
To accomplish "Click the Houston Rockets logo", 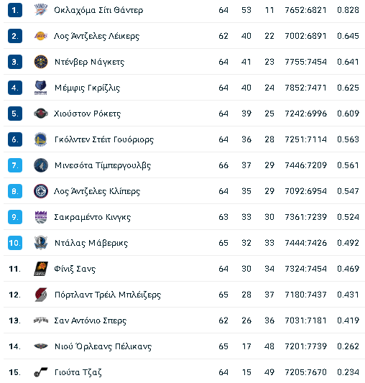I will pos(40,114).
